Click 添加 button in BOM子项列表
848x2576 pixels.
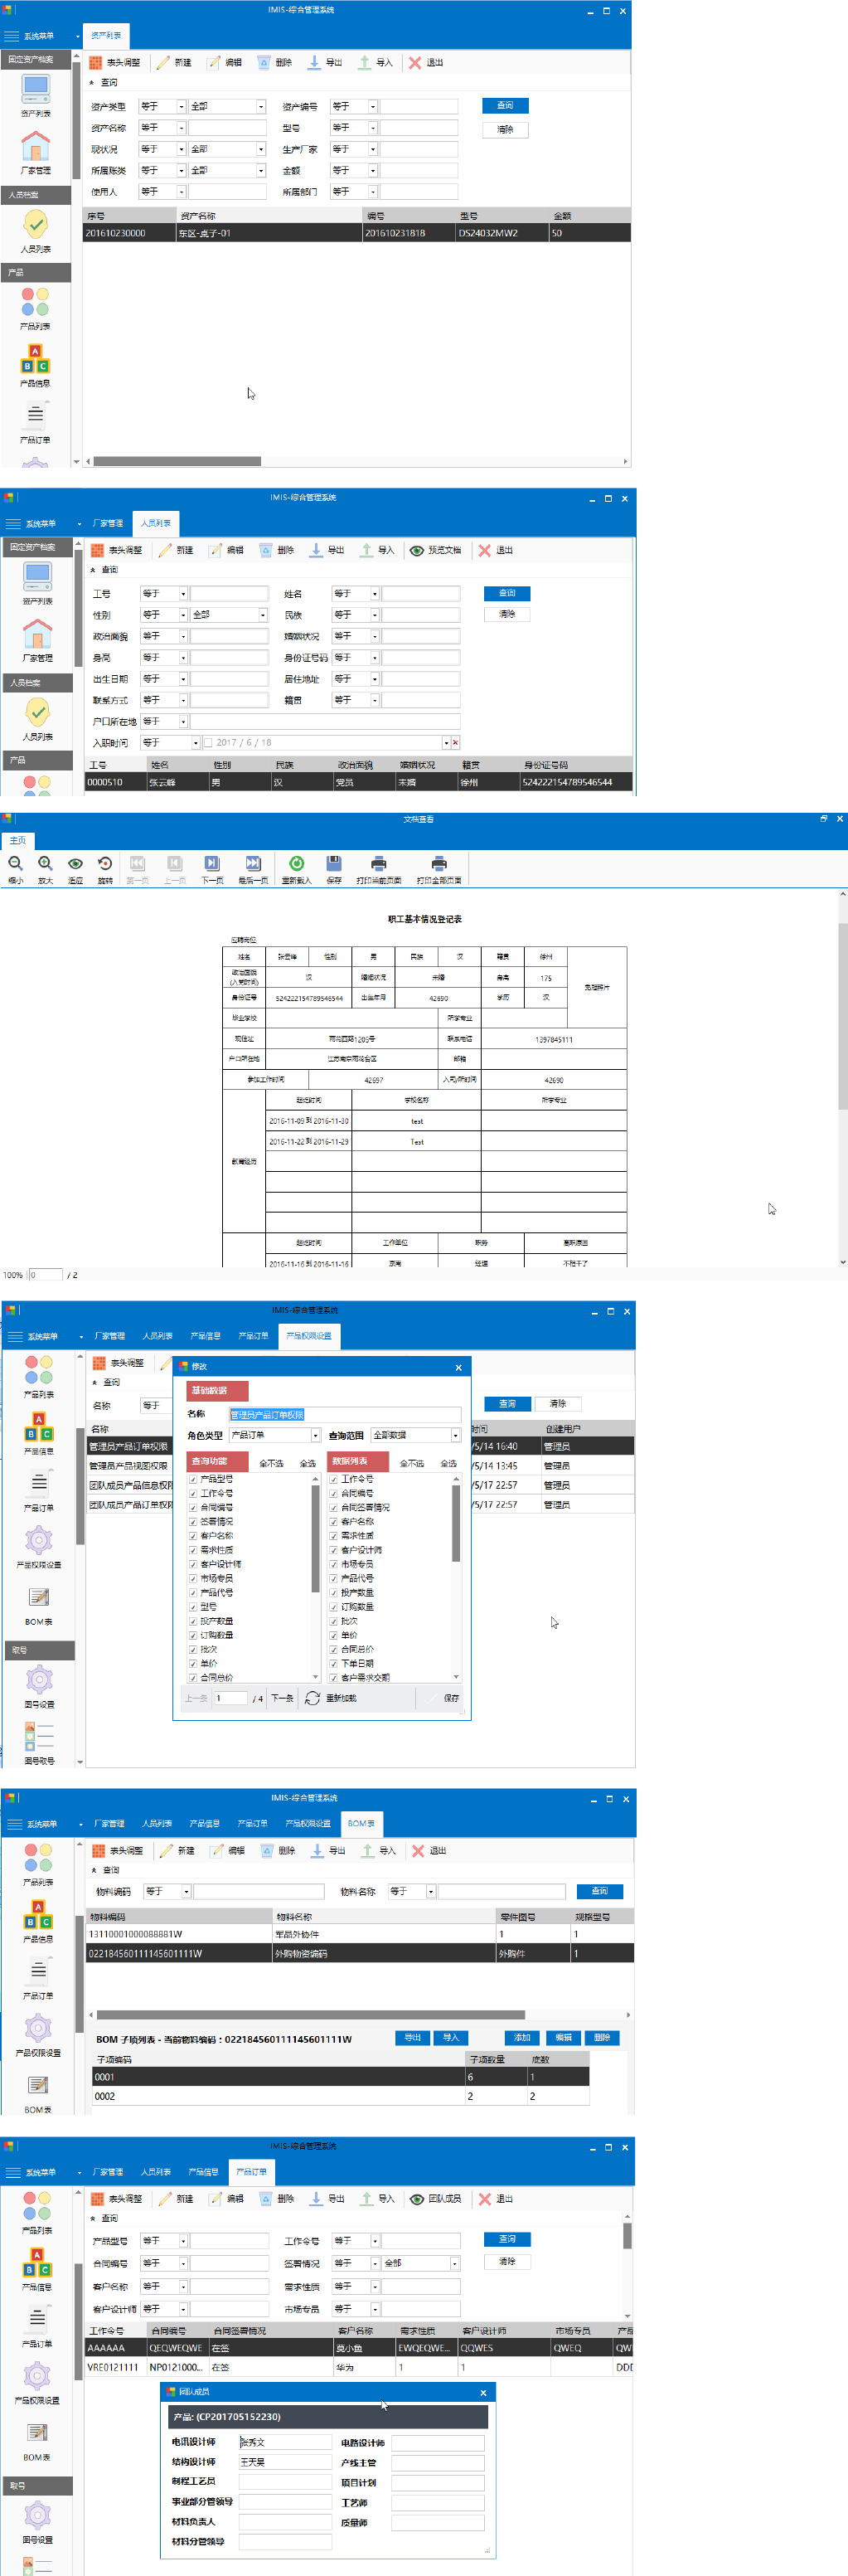tap(522, 2037)
